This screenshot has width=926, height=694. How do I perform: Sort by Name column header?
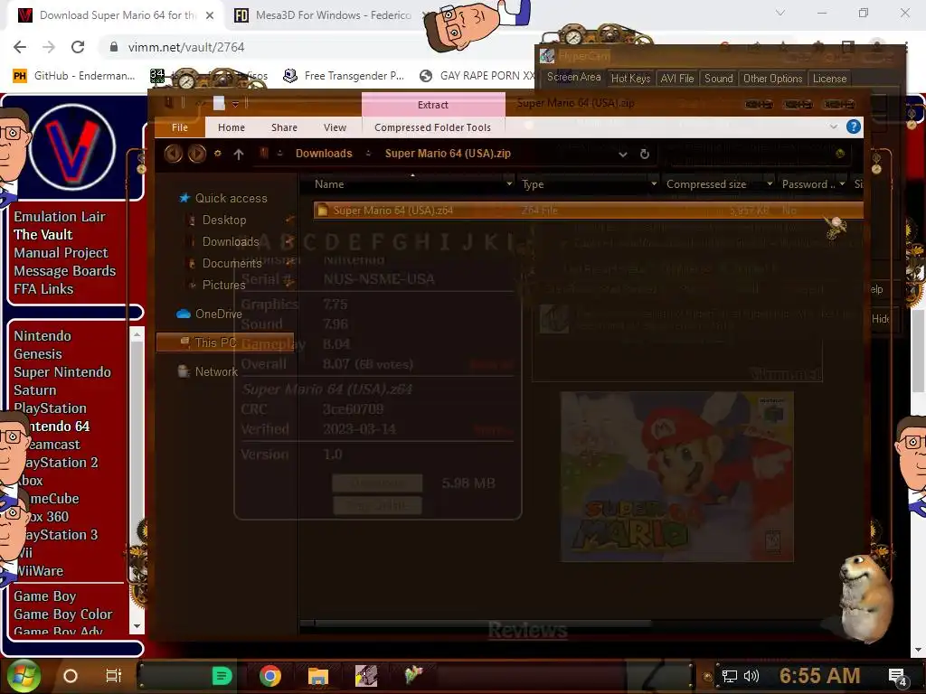329,184
